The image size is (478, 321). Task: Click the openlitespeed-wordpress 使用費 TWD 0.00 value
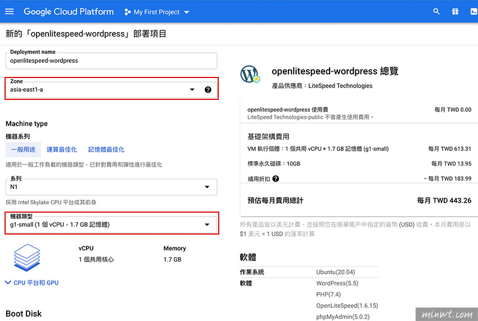tap(453, 109)
